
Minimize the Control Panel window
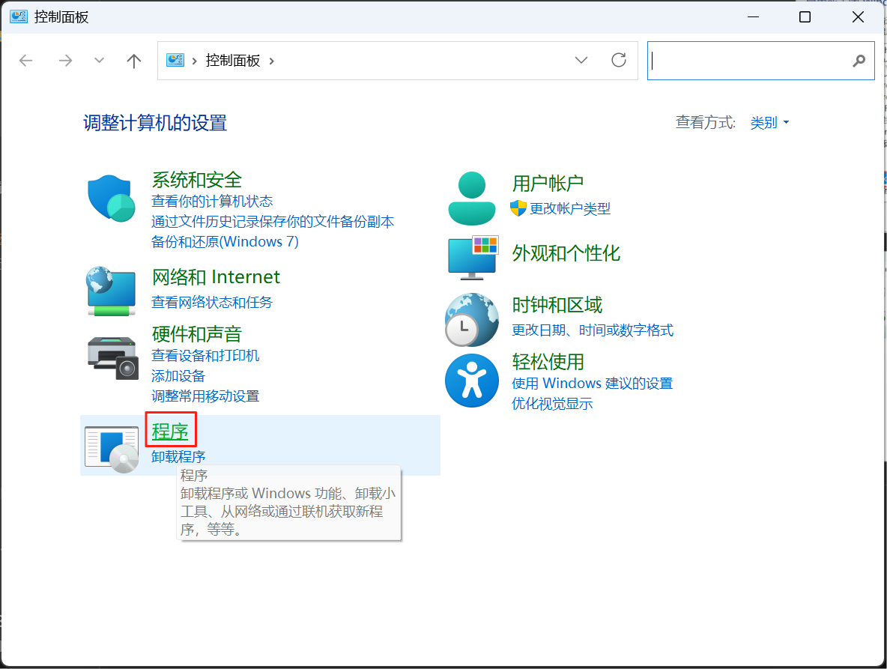click(x=753, y=17)
